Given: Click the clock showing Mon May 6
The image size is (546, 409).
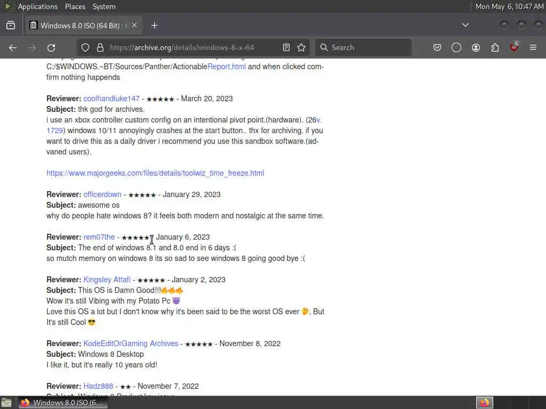Looking at the screenshot, I should click(x=509, y=6).
